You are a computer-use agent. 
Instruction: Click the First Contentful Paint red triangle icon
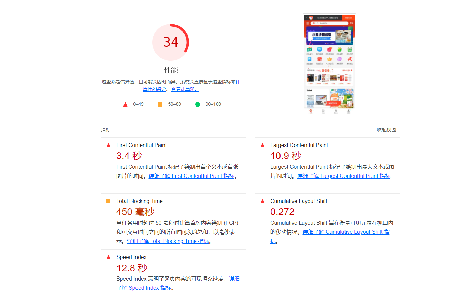click(x=108, y=145)
